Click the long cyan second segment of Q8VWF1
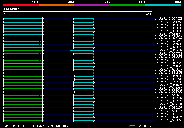Viewport: 184px width, 128px height. (82, 57)
